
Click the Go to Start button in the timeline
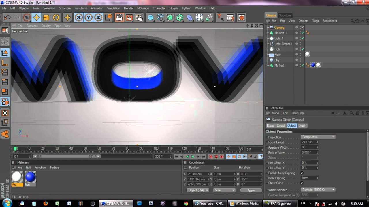click(x=176, y=157)
